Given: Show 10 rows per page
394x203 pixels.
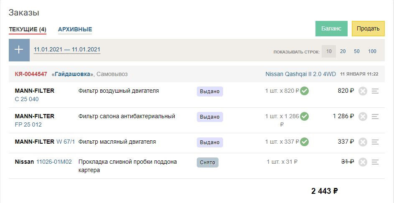Looking at the screenshot, I should click(329, 51).
